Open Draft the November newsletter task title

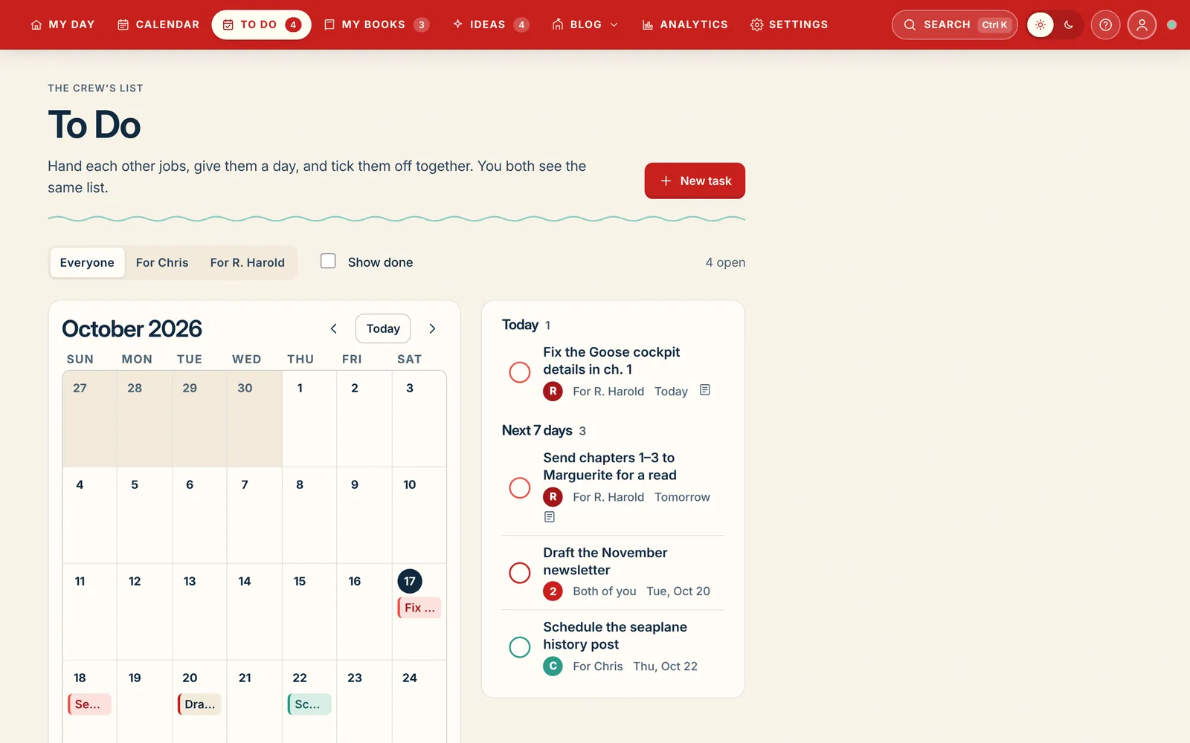(605, 561)
